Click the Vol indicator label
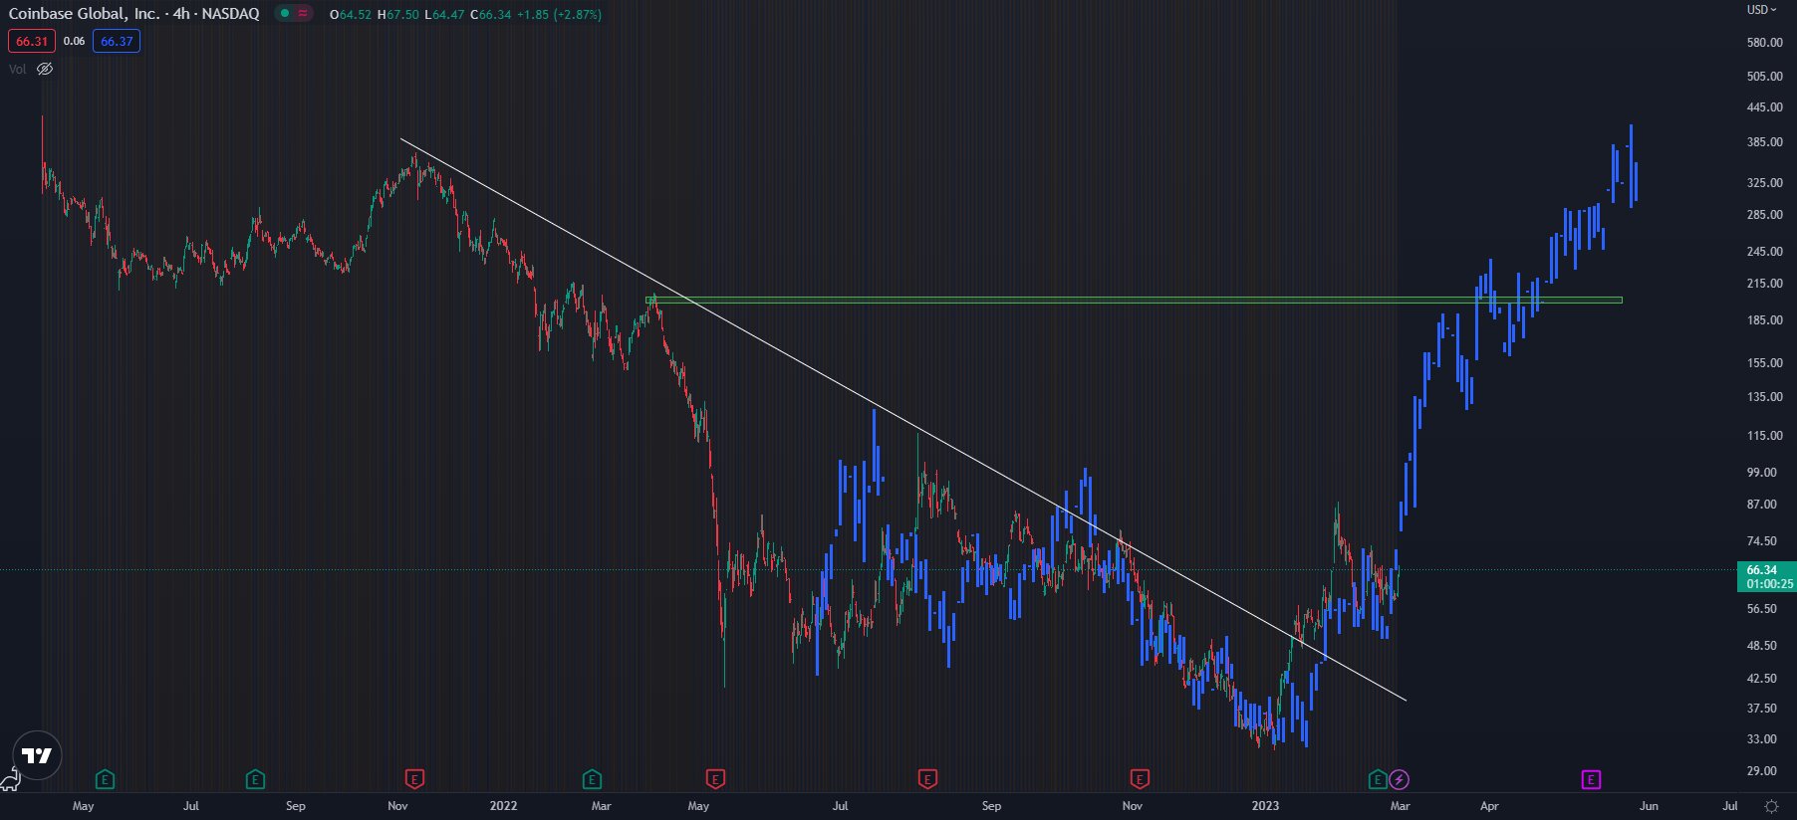The image size is (1797, 820). tap(18, 69)
